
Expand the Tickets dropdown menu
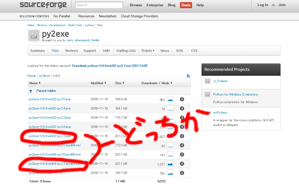148,51
